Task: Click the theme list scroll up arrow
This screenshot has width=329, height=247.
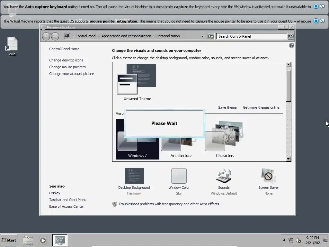Action: click(x=288, y=65)
